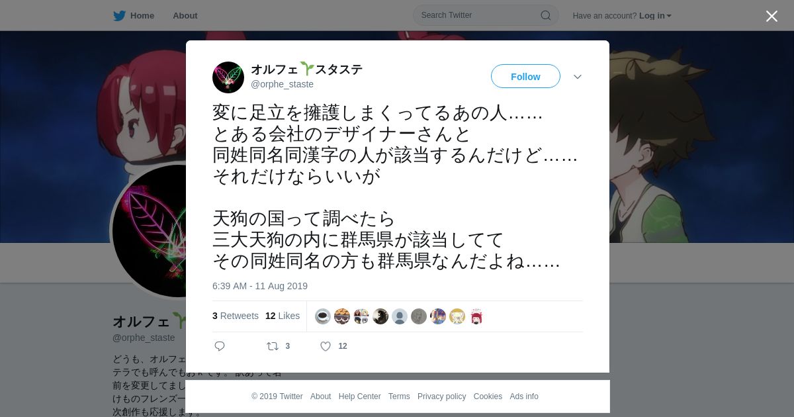This screenshot has width=794, height=417.
Task: Open the Privacy policy footer link
Action: coord(441,396)
